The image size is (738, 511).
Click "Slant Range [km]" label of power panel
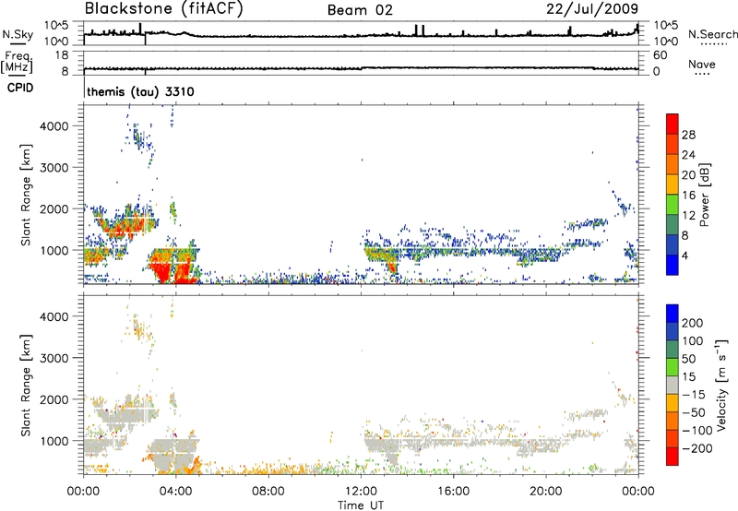tap(26, 195)
